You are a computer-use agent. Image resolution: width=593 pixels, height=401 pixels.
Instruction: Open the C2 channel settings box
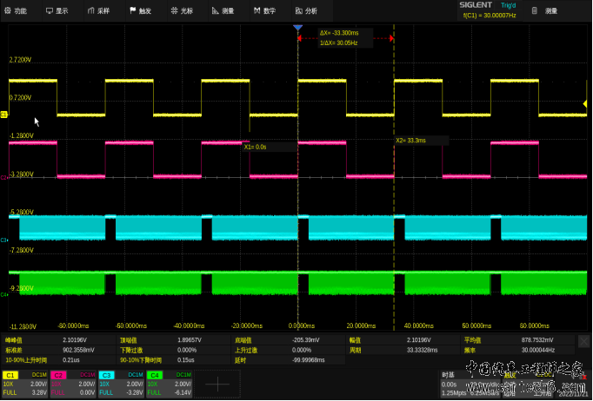coord(73,384)
